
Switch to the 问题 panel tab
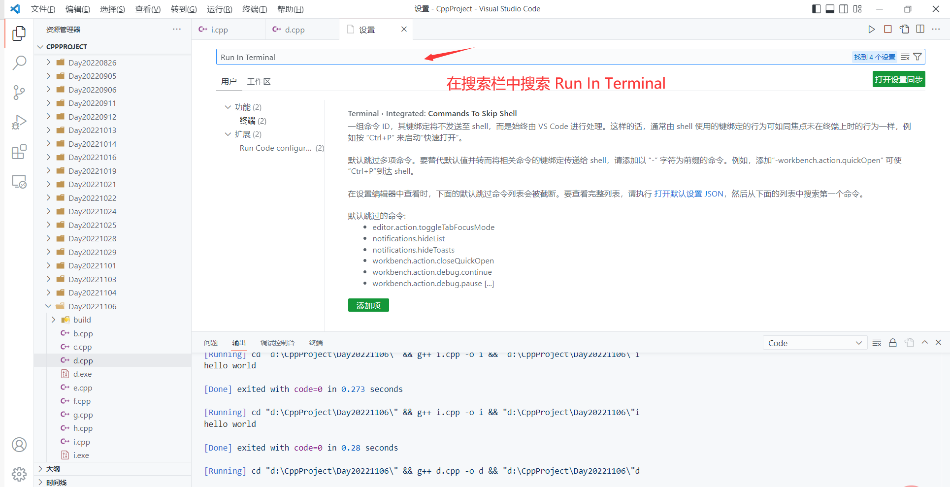click(x=211, y=343)
